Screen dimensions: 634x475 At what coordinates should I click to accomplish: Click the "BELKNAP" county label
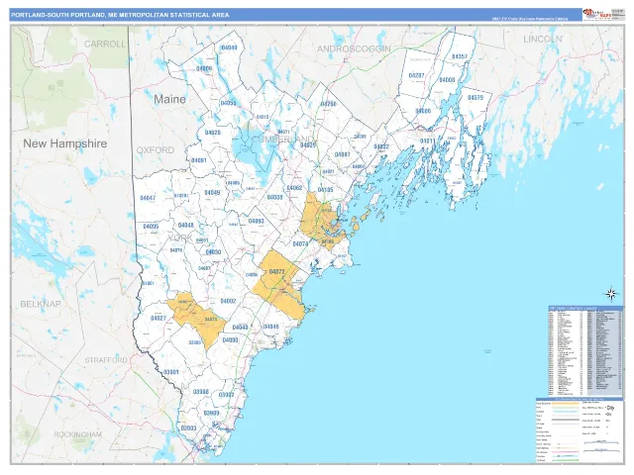pyautogui.click(x=41, y=304)
